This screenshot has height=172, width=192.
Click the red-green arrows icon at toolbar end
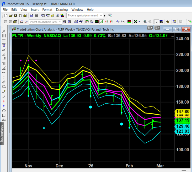pos(189,22)
